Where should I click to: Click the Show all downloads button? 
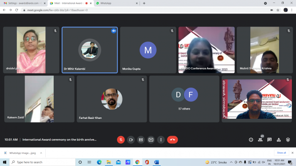coord(281,153)
